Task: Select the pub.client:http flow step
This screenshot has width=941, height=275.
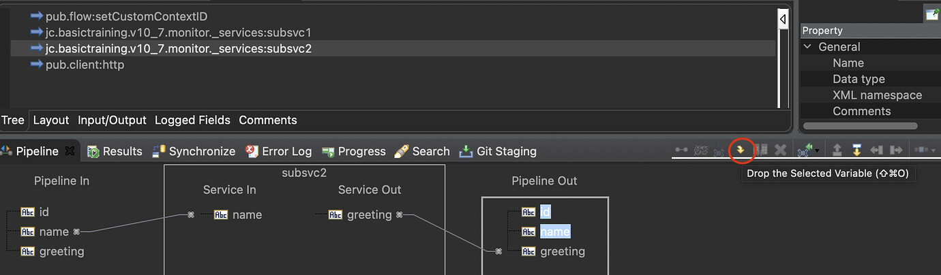Action: 85,65
